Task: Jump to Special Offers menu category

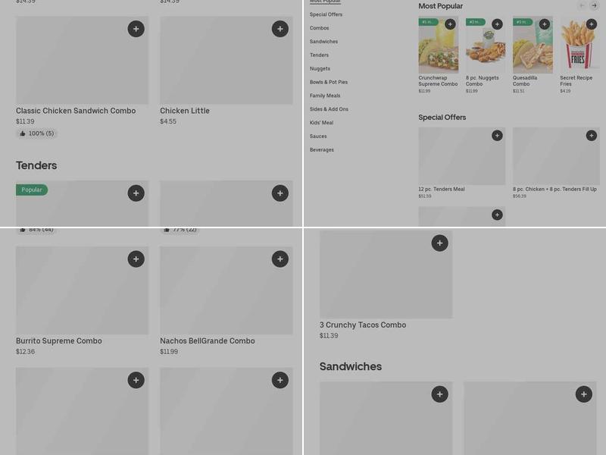Action: tap(326, 14)
